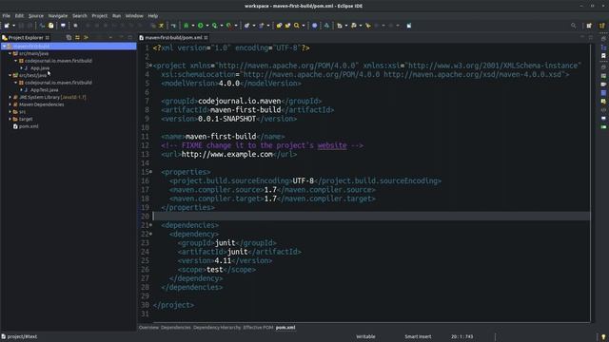Click the lightbulb tip icon in status bar
Image resolution: width=609 pixels, height=342 pixels.
pos(603,337)
